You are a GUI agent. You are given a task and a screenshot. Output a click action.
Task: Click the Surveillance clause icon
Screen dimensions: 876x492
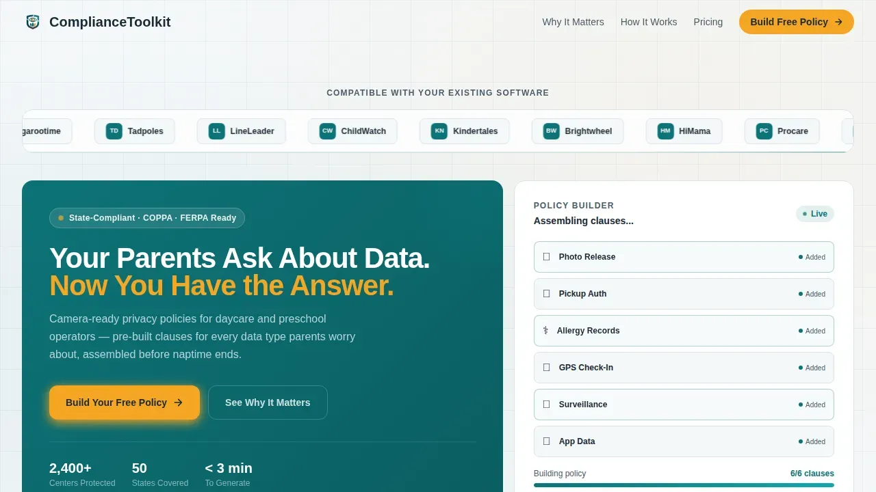click(x=546, y=405)
